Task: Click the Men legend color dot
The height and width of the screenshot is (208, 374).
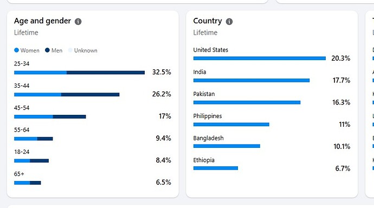Action: click(x=47, y=50)
